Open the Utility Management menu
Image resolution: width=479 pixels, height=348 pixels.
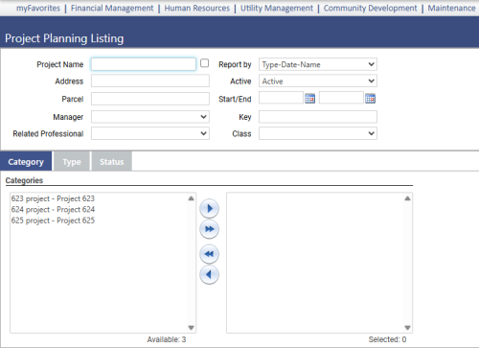click(277, 8)
